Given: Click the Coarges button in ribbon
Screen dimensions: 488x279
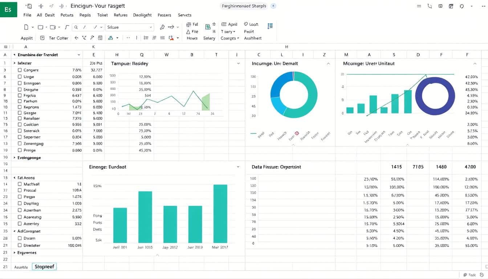Looking at the screenshot, I should pos(229,38).
